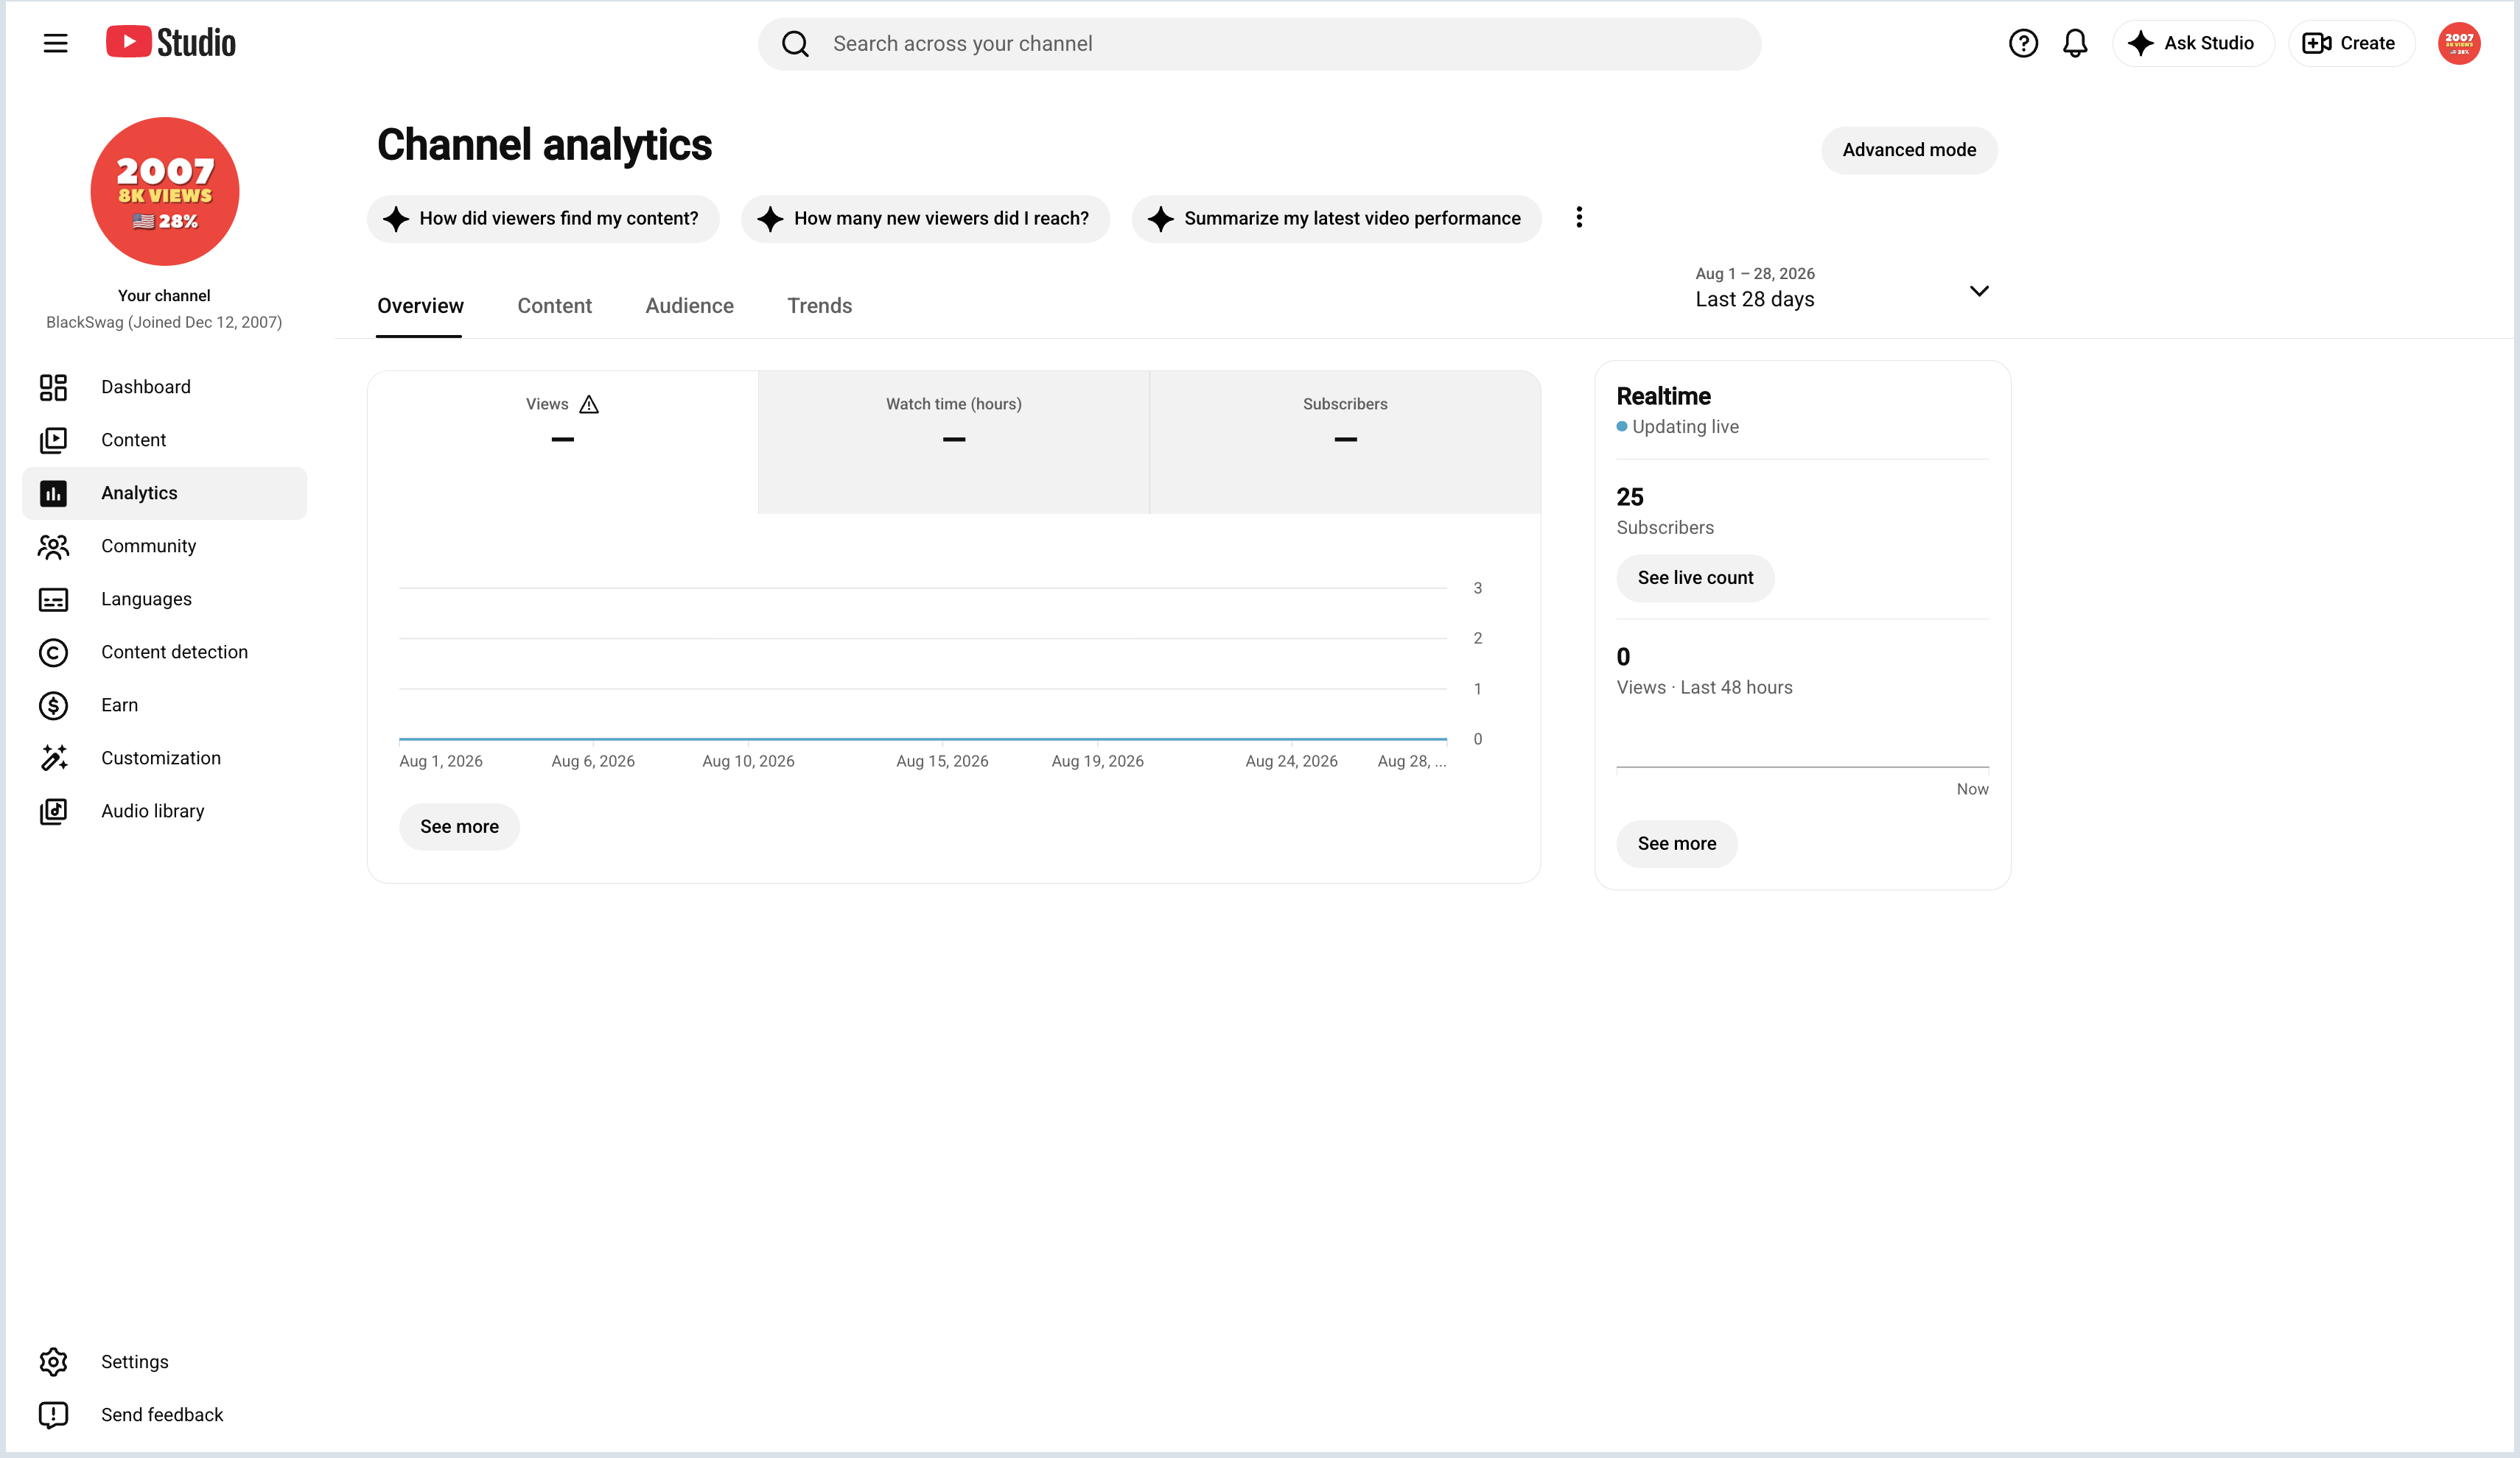Click the Settings gear icon

tap(53, 1362)
